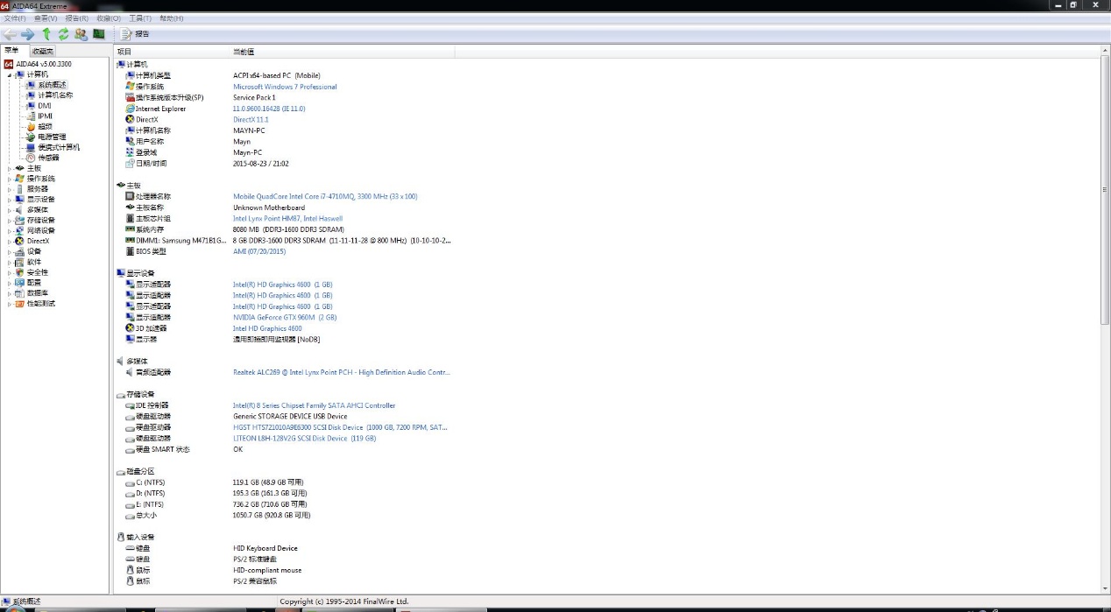Switch to the 菜单 menu tab

tap(12, 51)
